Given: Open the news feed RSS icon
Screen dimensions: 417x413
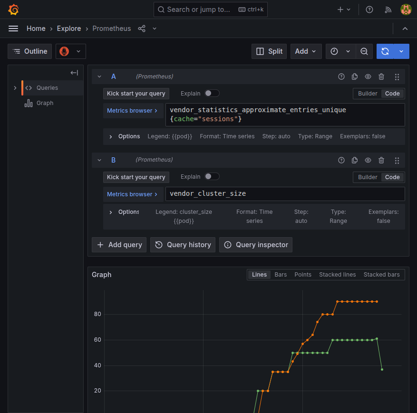Looking at the screenshot, I should point(388,10).
